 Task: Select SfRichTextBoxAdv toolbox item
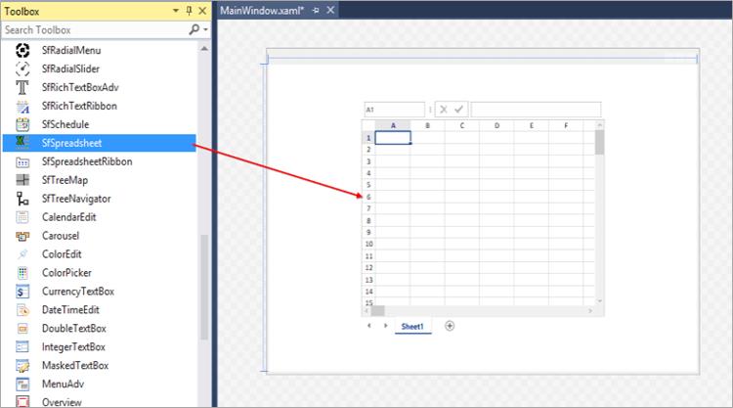99,87
